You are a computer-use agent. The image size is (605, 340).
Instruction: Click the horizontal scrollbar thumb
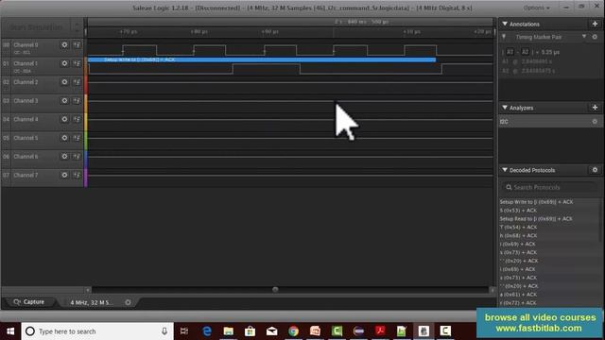tap(275, 290)
